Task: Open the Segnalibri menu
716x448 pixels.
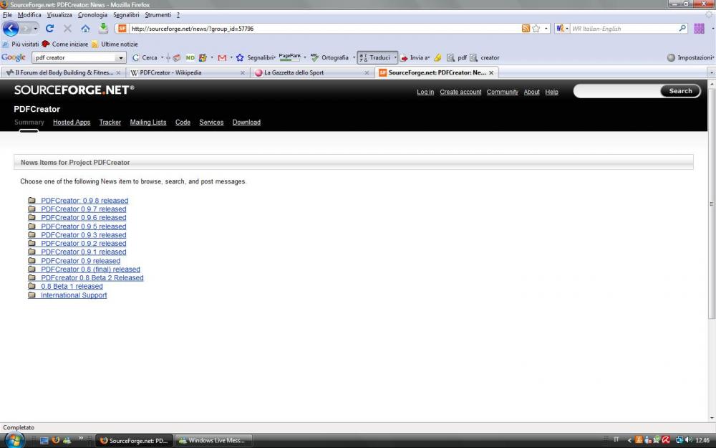Action: pos(126,14)
